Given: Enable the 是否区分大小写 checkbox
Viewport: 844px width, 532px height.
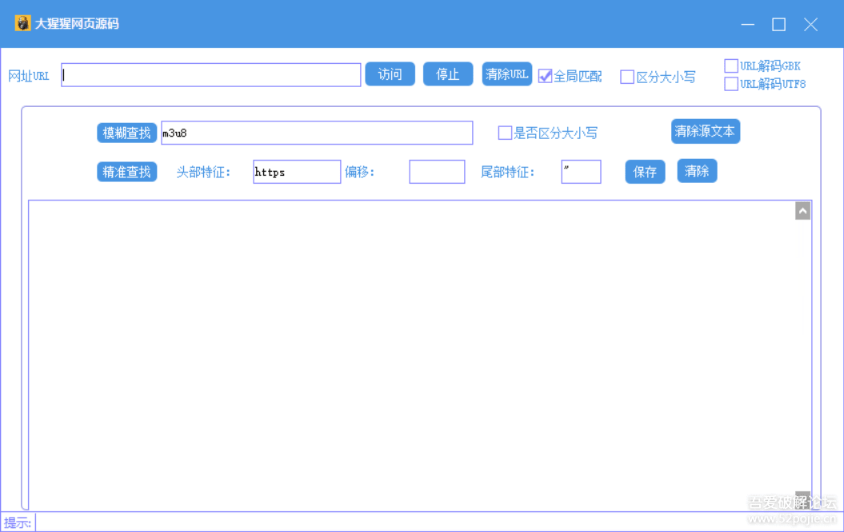Looking at the screenshot, I should [x=505, y=133].
